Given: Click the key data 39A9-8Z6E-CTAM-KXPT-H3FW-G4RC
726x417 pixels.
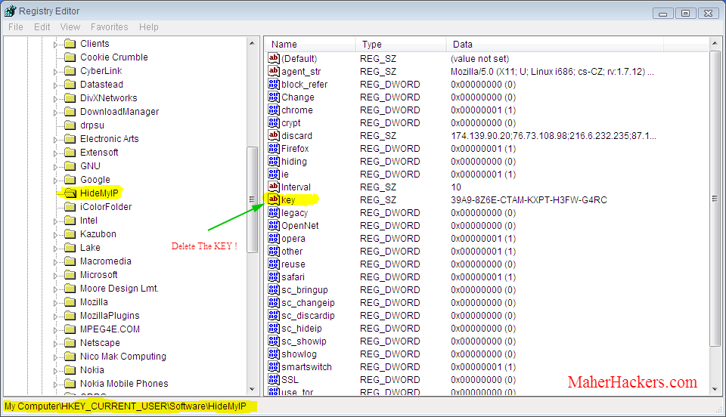Looking at the screenshot, I should [x=529, y=199].
